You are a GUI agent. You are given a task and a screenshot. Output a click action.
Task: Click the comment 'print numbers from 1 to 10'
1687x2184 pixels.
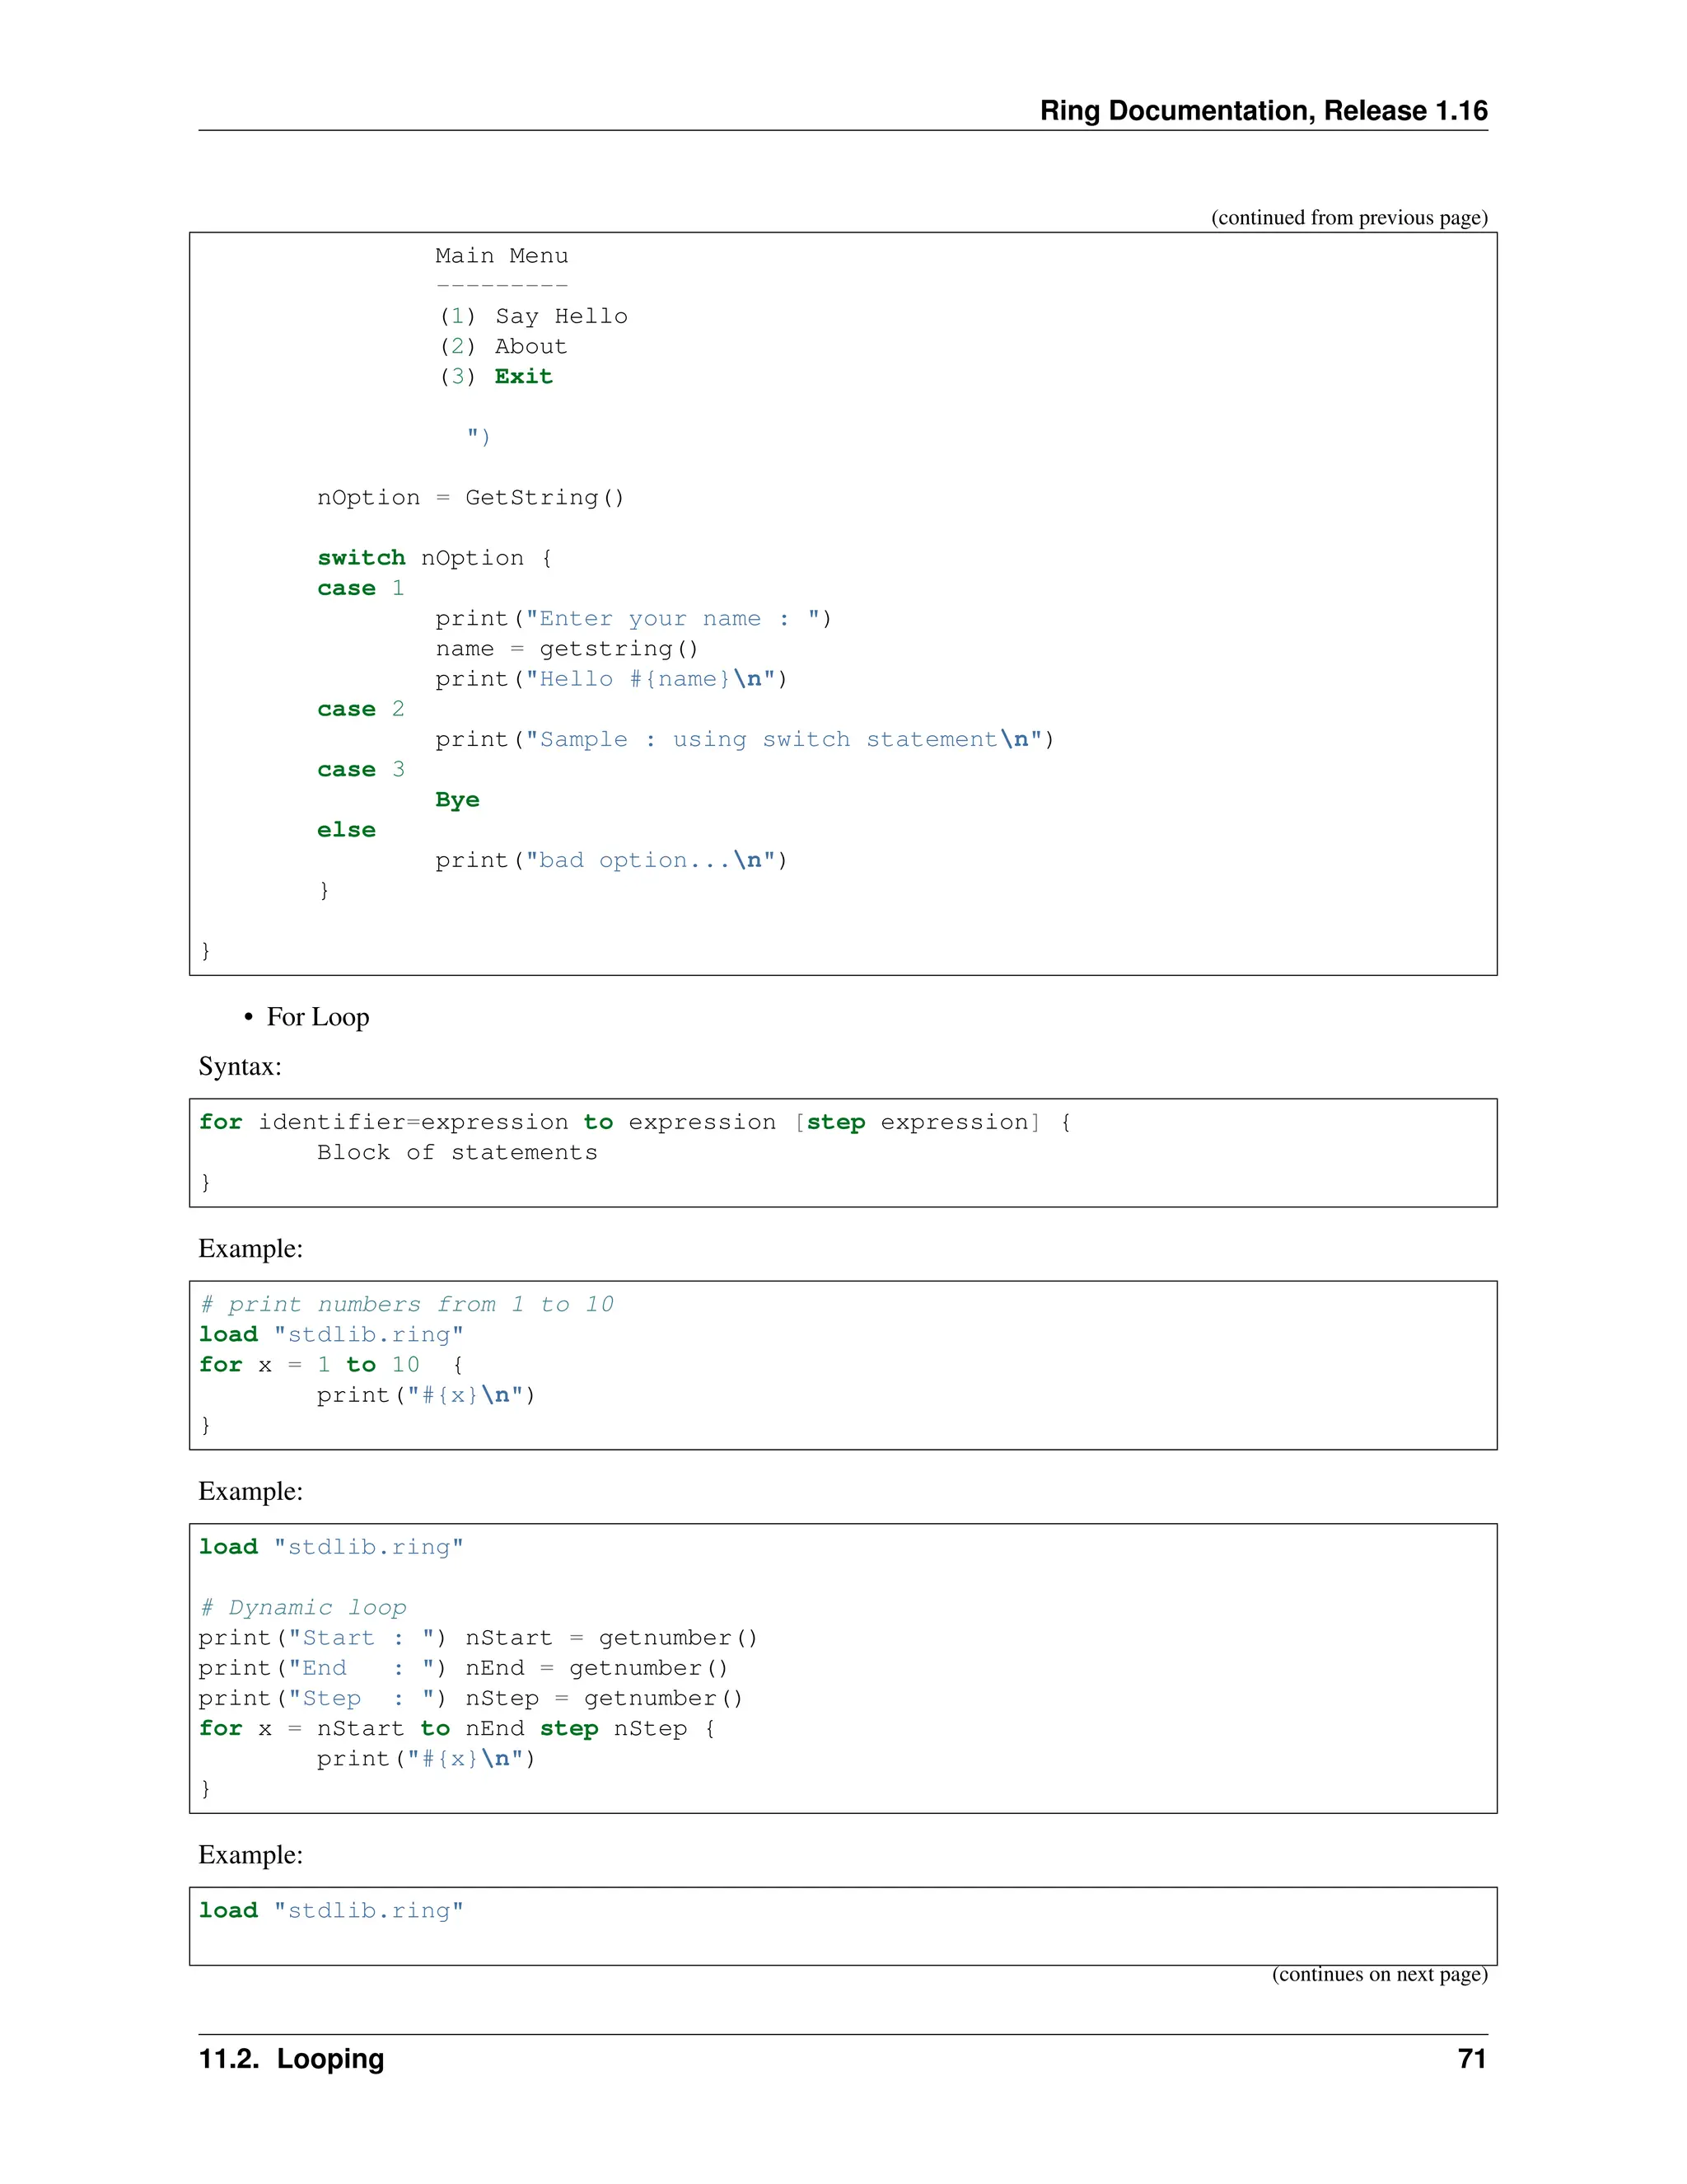(407, 1304)
